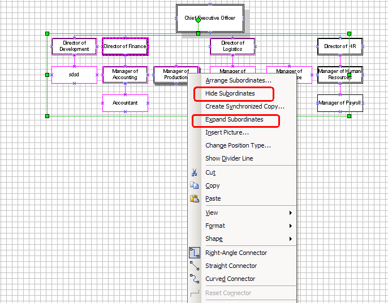Image resolution: width=388 pixels, height=303 pixels.
Task: Select the Director of Finance box
Action: point(125,46)
